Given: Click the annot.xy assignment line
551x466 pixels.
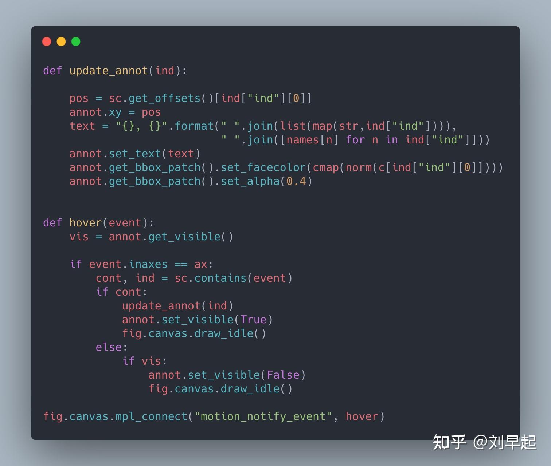Looking at the screenshot, I should (x=115, y=112).
